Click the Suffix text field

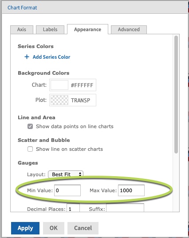pyautogui.click(x=125, y=208)
